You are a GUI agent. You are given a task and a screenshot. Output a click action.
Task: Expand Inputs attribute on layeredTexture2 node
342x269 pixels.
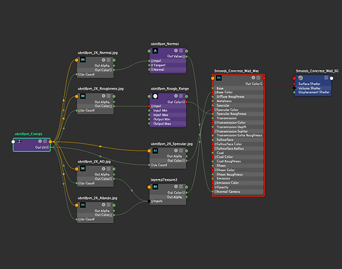(x=152, y=201)
